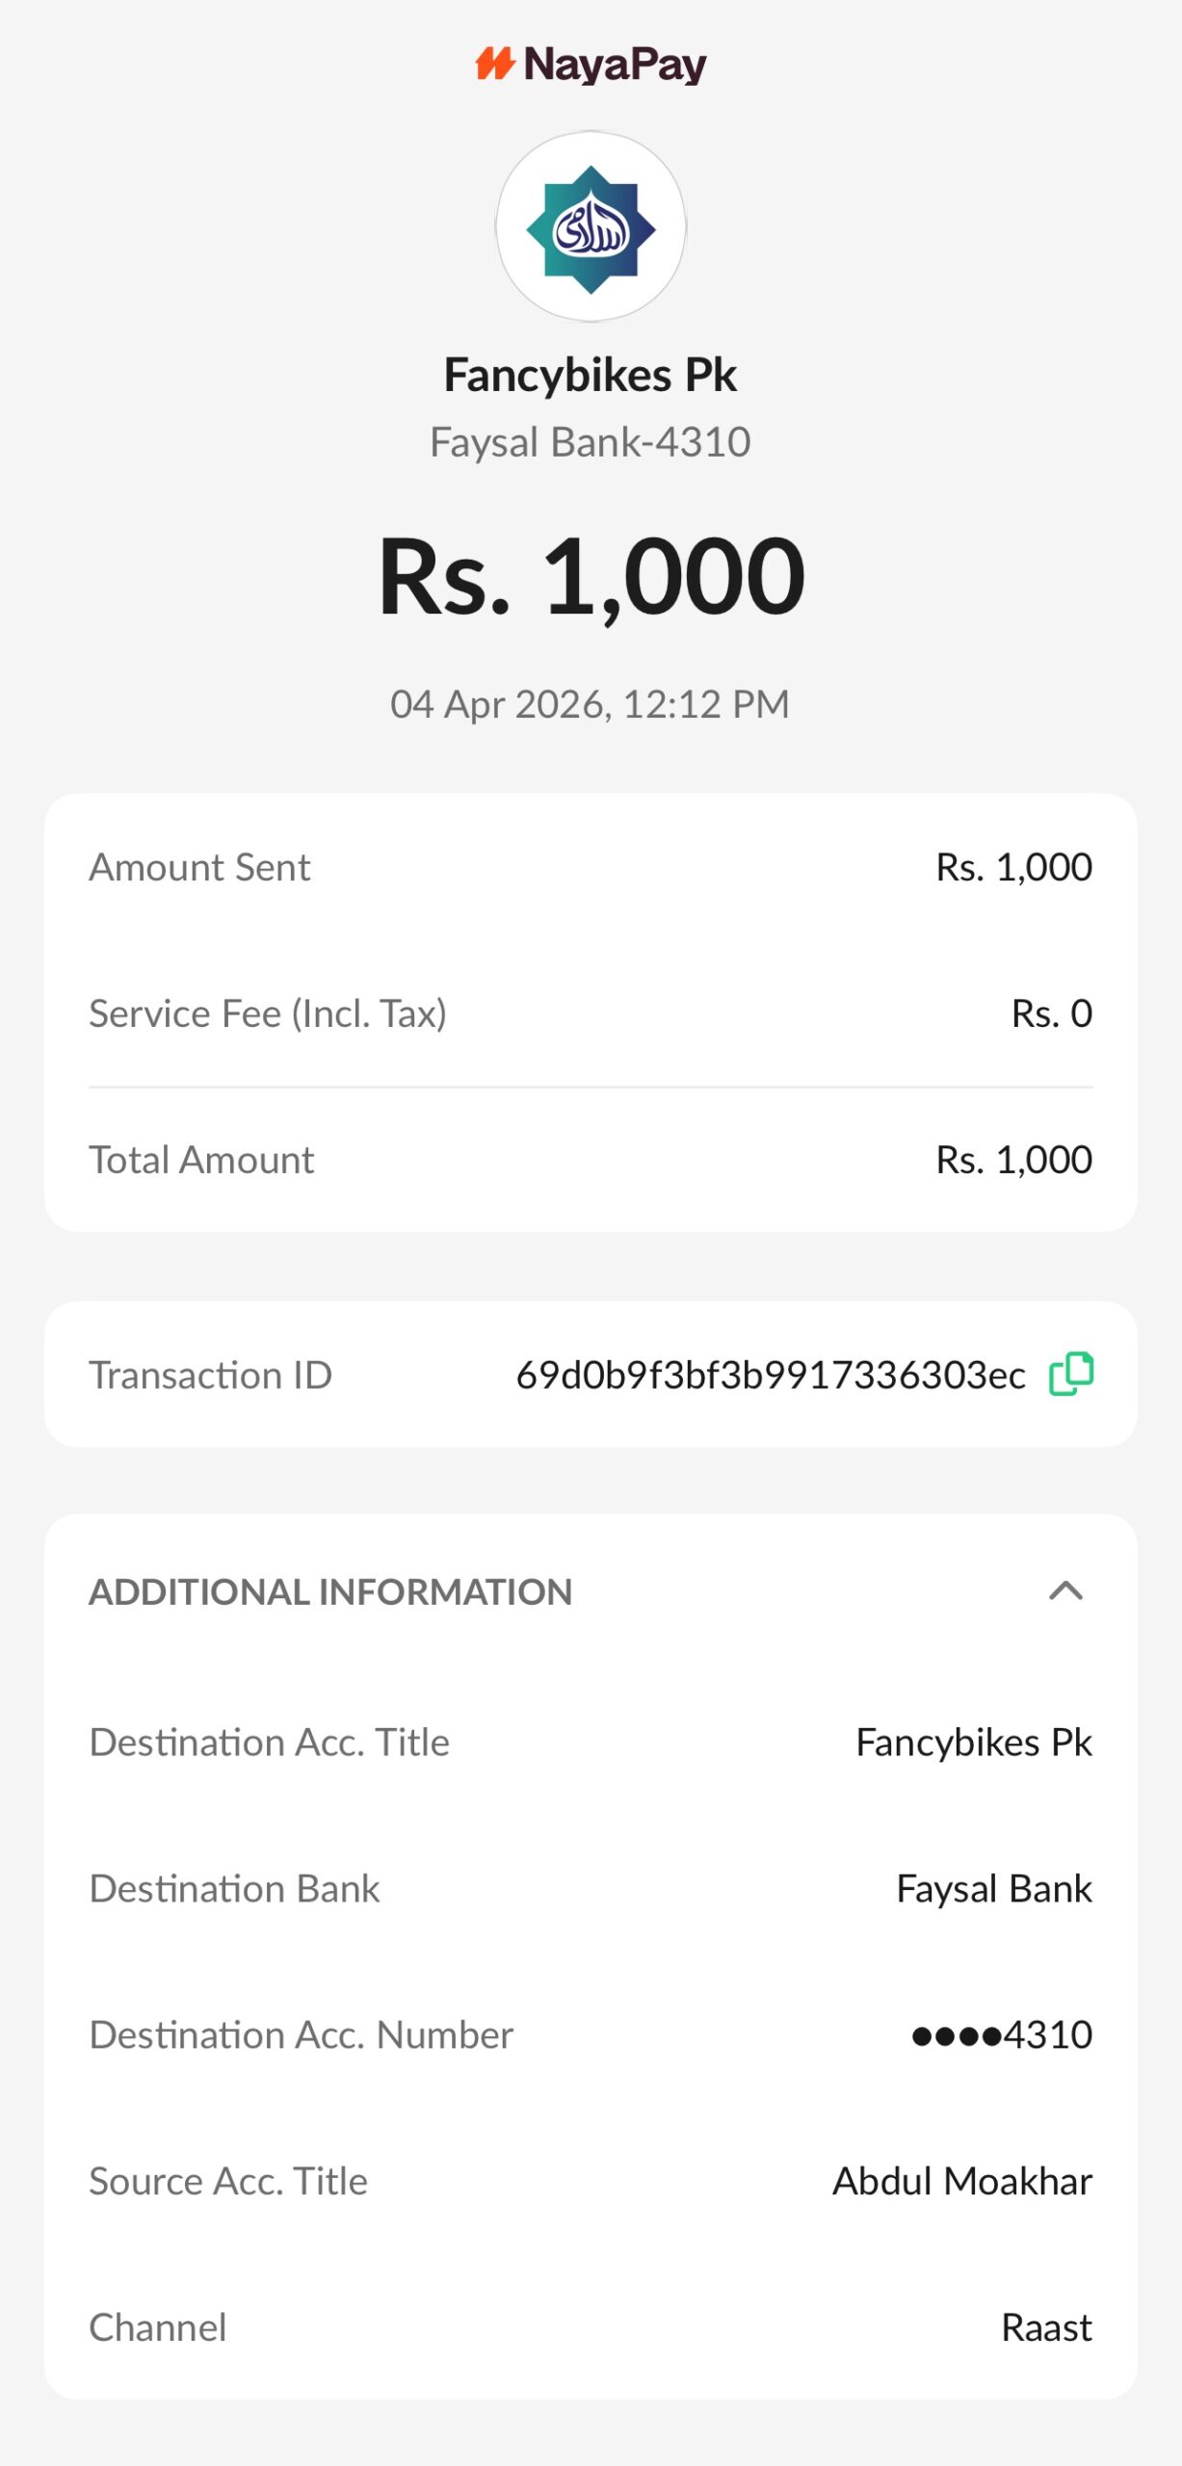This screenshot has height=2466, width=1182.
Task: Click the Transaction ID label
Action: click(x=210, y=1376)
